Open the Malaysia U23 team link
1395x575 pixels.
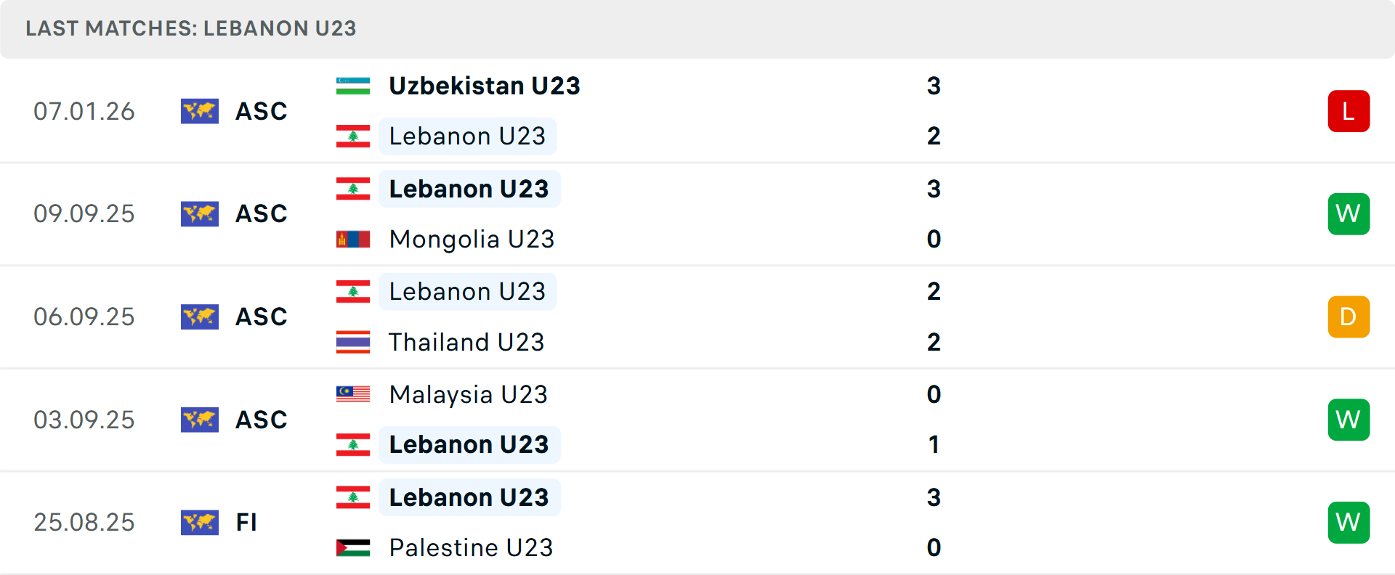(x=468, y=394)
